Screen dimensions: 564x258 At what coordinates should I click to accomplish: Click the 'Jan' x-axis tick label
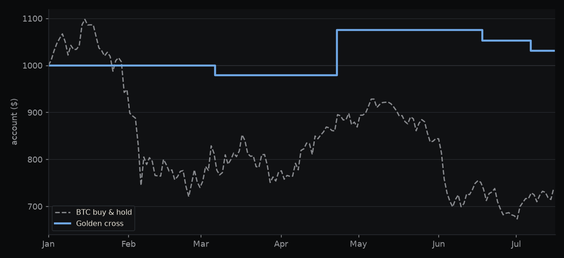(48, 244)
